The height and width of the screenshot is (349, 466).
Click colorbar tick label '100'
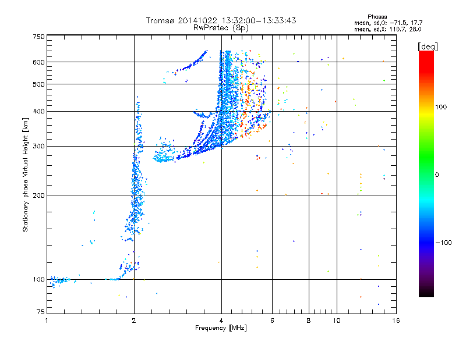tap(441, 107)
